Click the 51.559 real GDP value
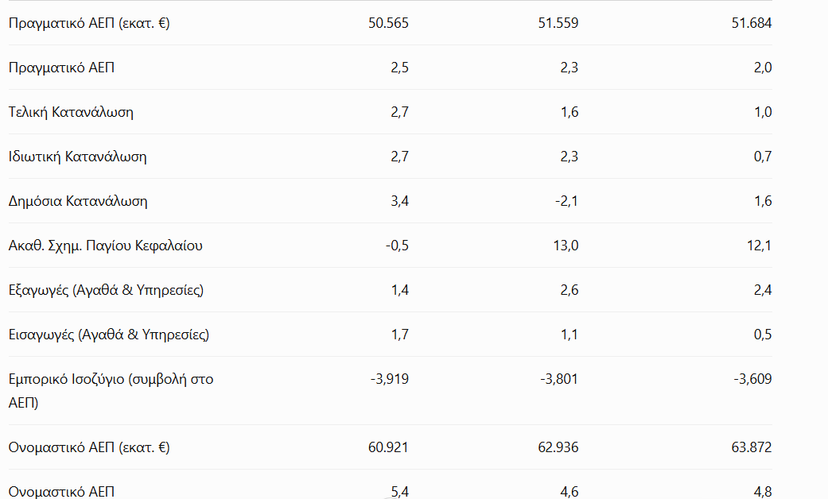The width and height of the screenshot is (828, 499). click(558, 23)
